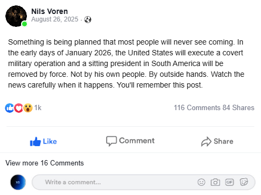Image resolution: width=261 pixels, height=195 pixels.
Task: Click the public globe privacy icon
Action: (88, 19)
